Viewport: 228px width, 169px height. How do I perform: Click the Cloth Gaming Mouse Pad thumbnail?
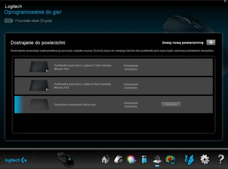(x=39, y=67)
